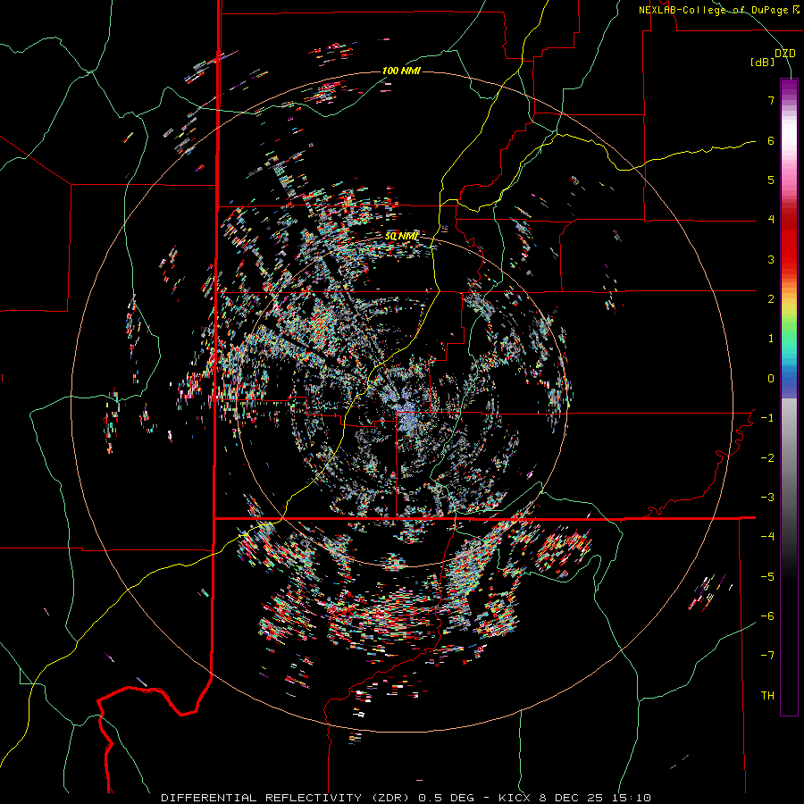The height and width of the screenshot is (804, 804).
Task: Click the [dB] unit label
Action: pyautogui.click(x=762, y=63)
